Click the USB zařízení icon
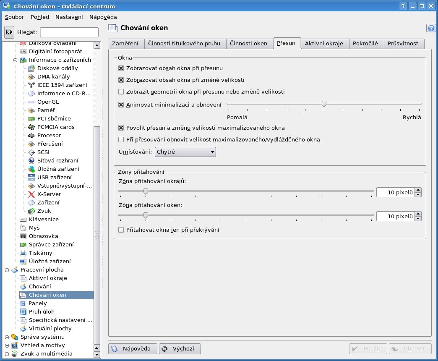 pos(31,177)
